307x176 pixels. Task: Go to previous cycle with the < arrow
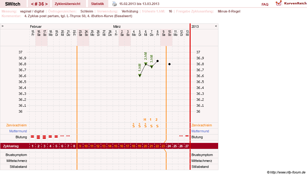coord(32,4)
